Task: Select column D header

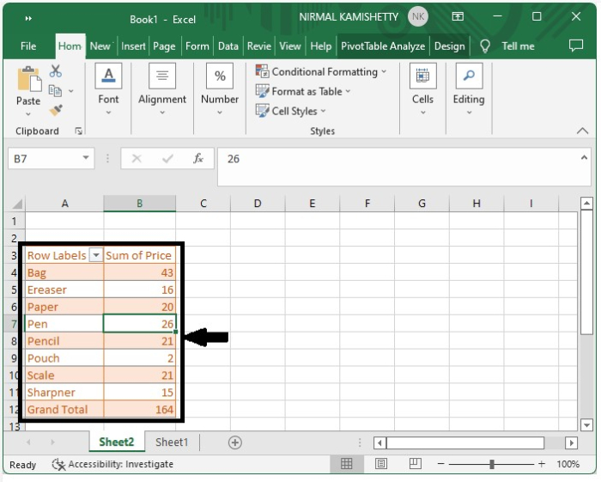Action: [258, 204]
